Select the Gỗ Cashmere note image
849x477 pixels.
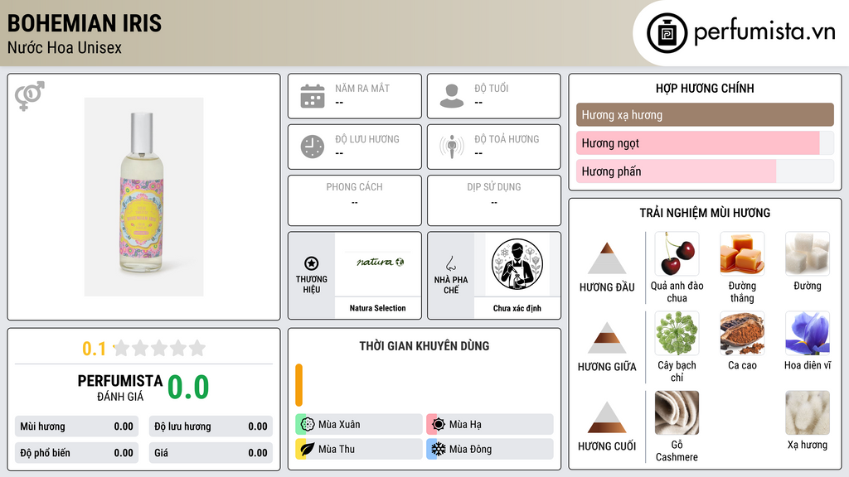click(677, 413)
